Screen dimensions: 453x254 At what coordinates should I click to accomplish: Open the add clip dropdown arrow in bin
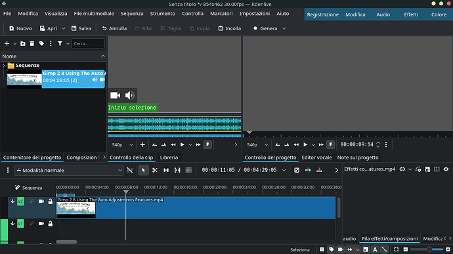(14, 43)
